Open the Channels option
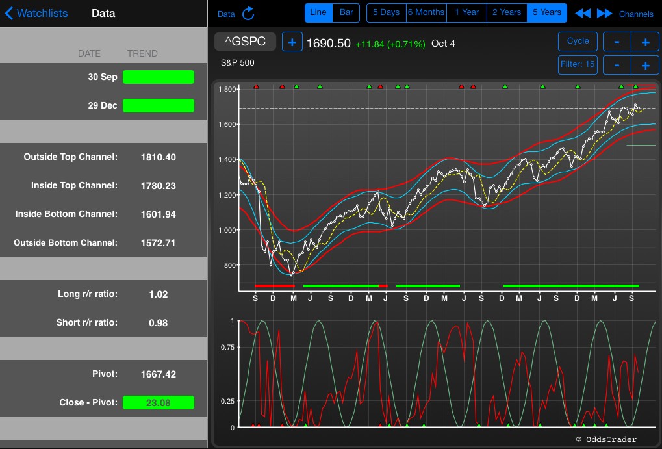This screenshot has width=662, height=449. (636, 14)
